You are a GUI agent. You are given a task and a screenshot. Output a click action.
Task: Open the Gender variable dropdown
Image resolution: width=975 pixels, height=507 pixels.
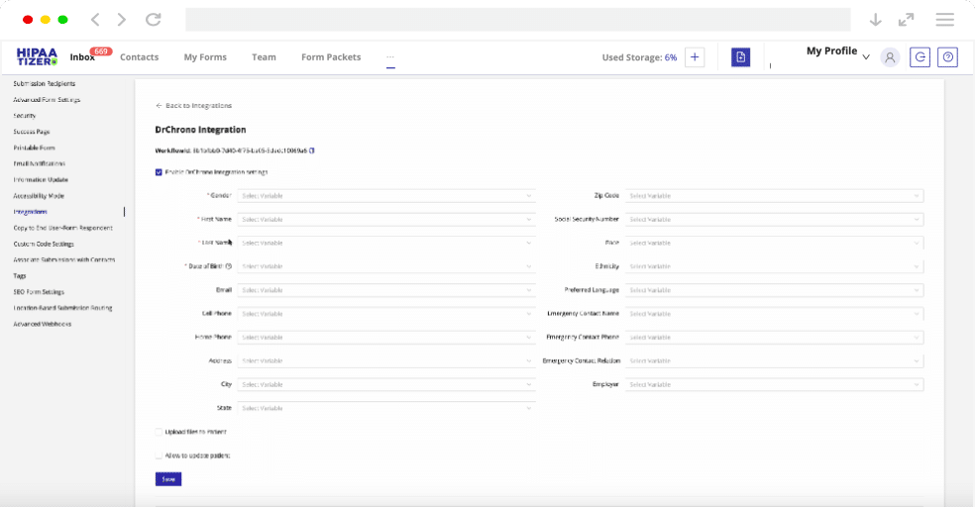[386, 196]
